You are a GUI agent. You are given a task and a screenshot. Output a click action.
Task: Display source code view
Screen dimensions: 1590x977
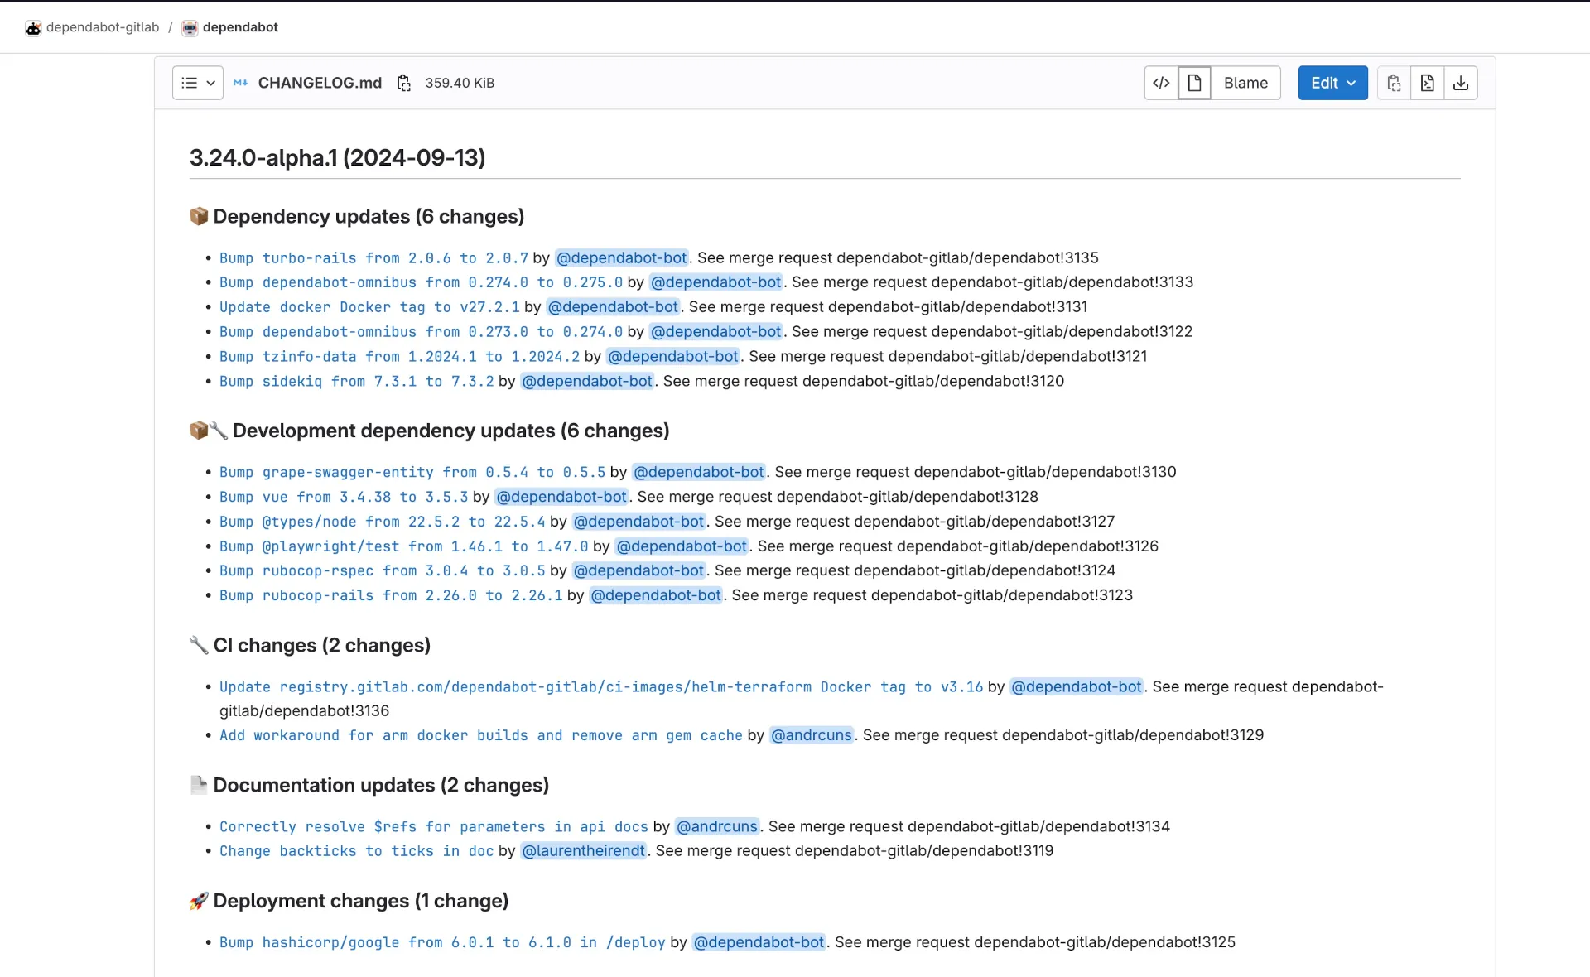click(1161, 83)
